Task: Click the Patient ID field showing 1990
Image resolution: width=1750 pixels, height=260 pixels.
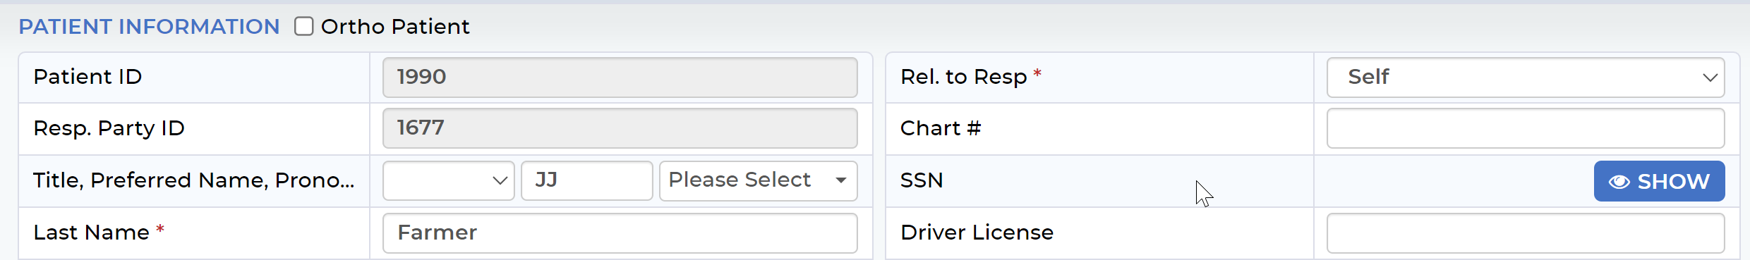Action: point(620,78)
